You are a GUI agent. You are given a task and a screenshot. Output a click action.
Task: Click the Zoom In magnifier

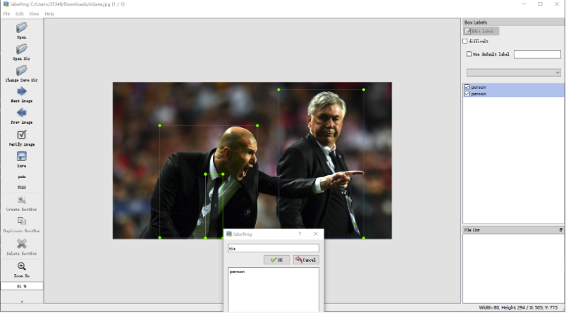pos(22,266)
